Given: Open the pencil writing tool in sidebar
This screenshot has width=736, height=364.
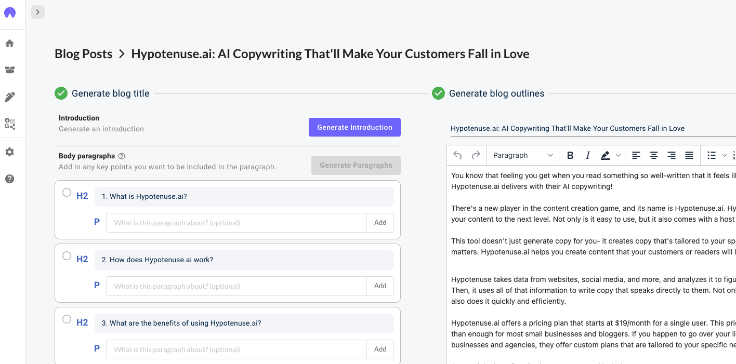Looking at the screenshot, I should point(10,97).
